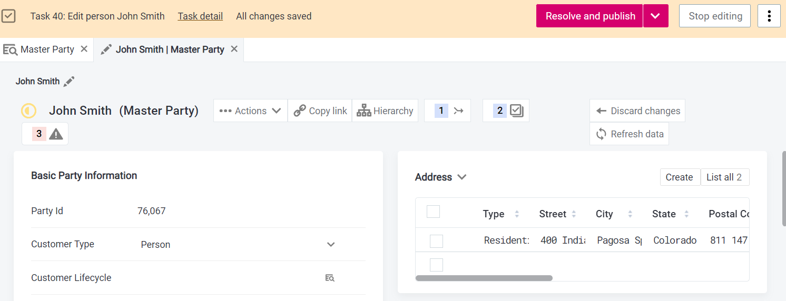Open the Actions dropdown menu
This screenshot has height=301, width=786.
click(250, 111)
